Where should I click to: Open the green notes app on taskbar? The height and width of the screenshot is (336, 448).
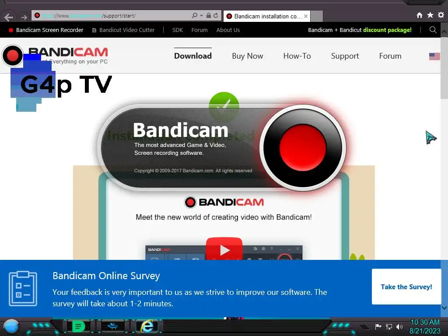click(79, 326)
